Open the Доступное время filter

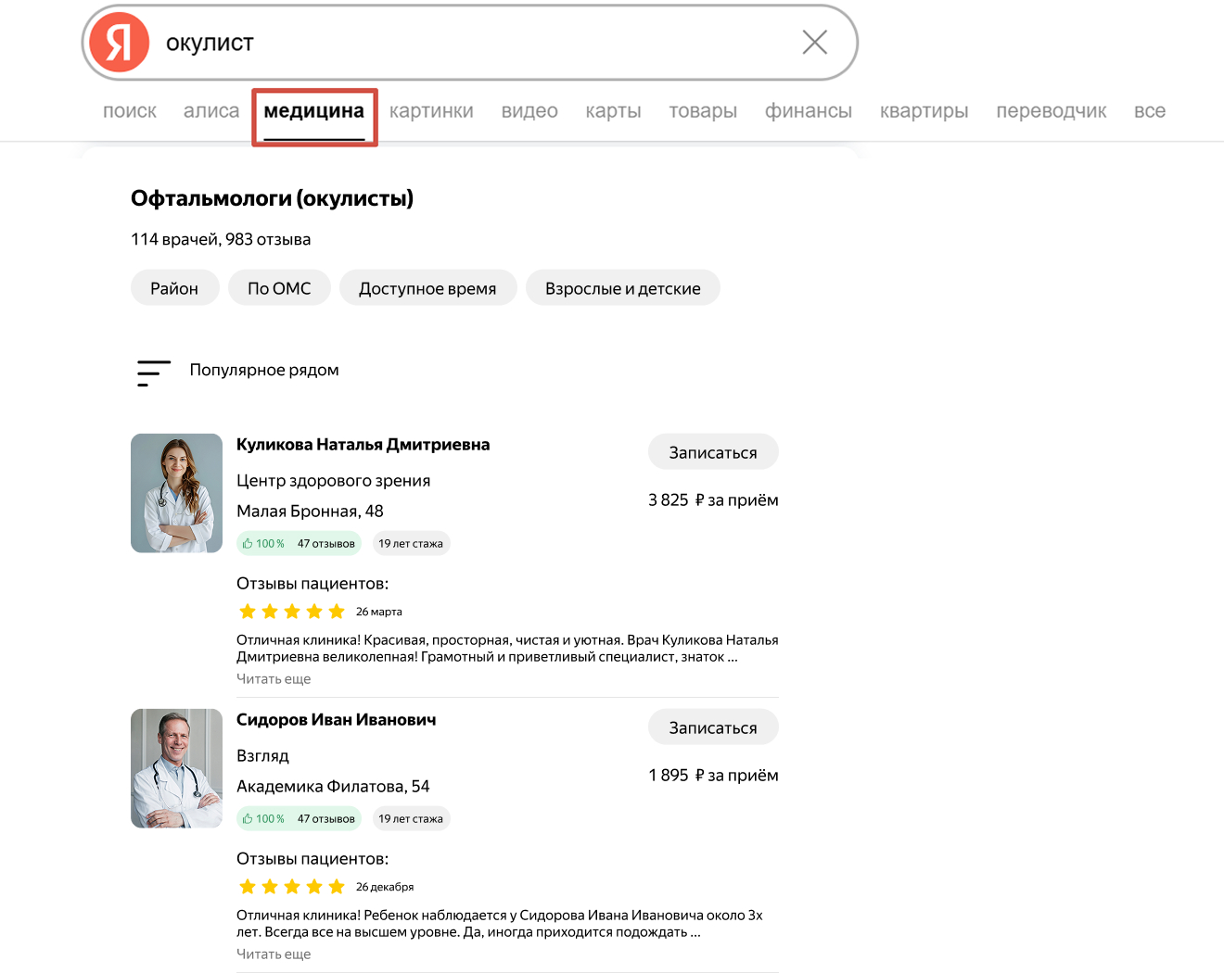point(427,288)
